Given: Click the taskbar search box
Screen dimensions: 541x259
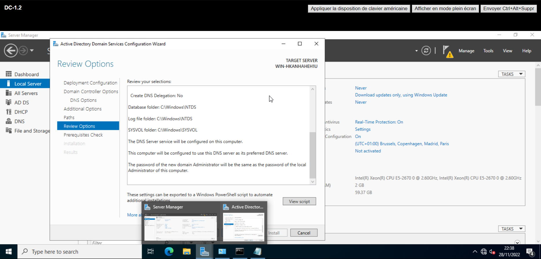Looking at the screenshot, I should [80, 251].
